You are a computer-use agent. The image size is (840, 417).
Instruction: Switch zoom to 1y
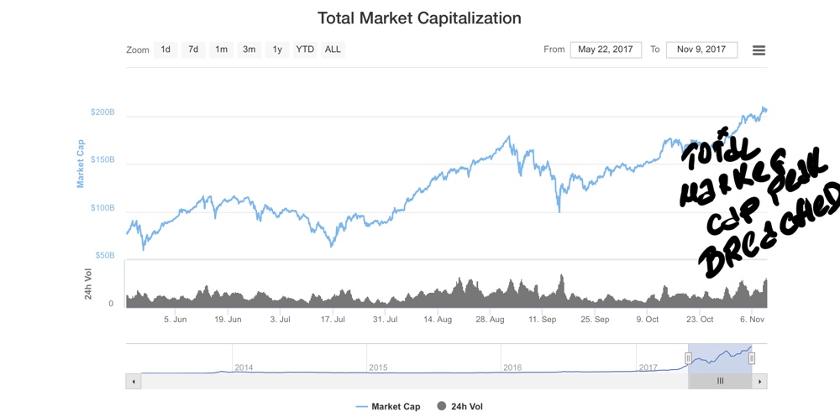click(x=277, y=50)
